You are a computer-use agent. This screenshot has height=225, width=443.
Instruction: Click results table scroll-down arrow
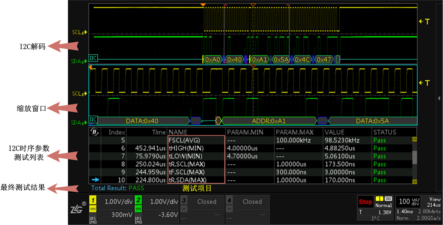415,181
